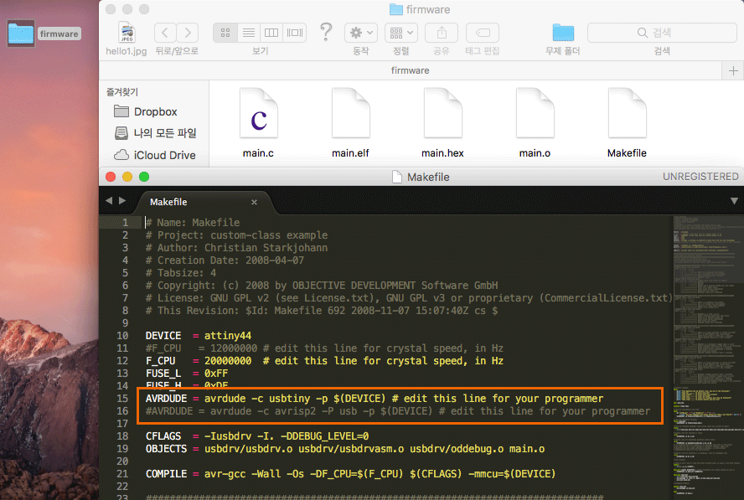This screenshot has width=744, height=500.
Task: Click the FUSE_L 0xFF line
Action: [x=187, y=374]
